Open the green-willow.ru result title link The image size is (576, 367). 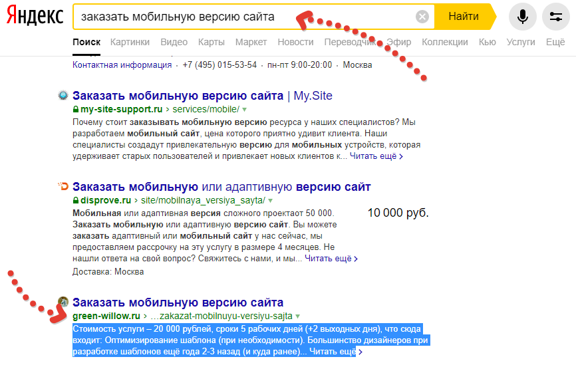click(178, 303)
